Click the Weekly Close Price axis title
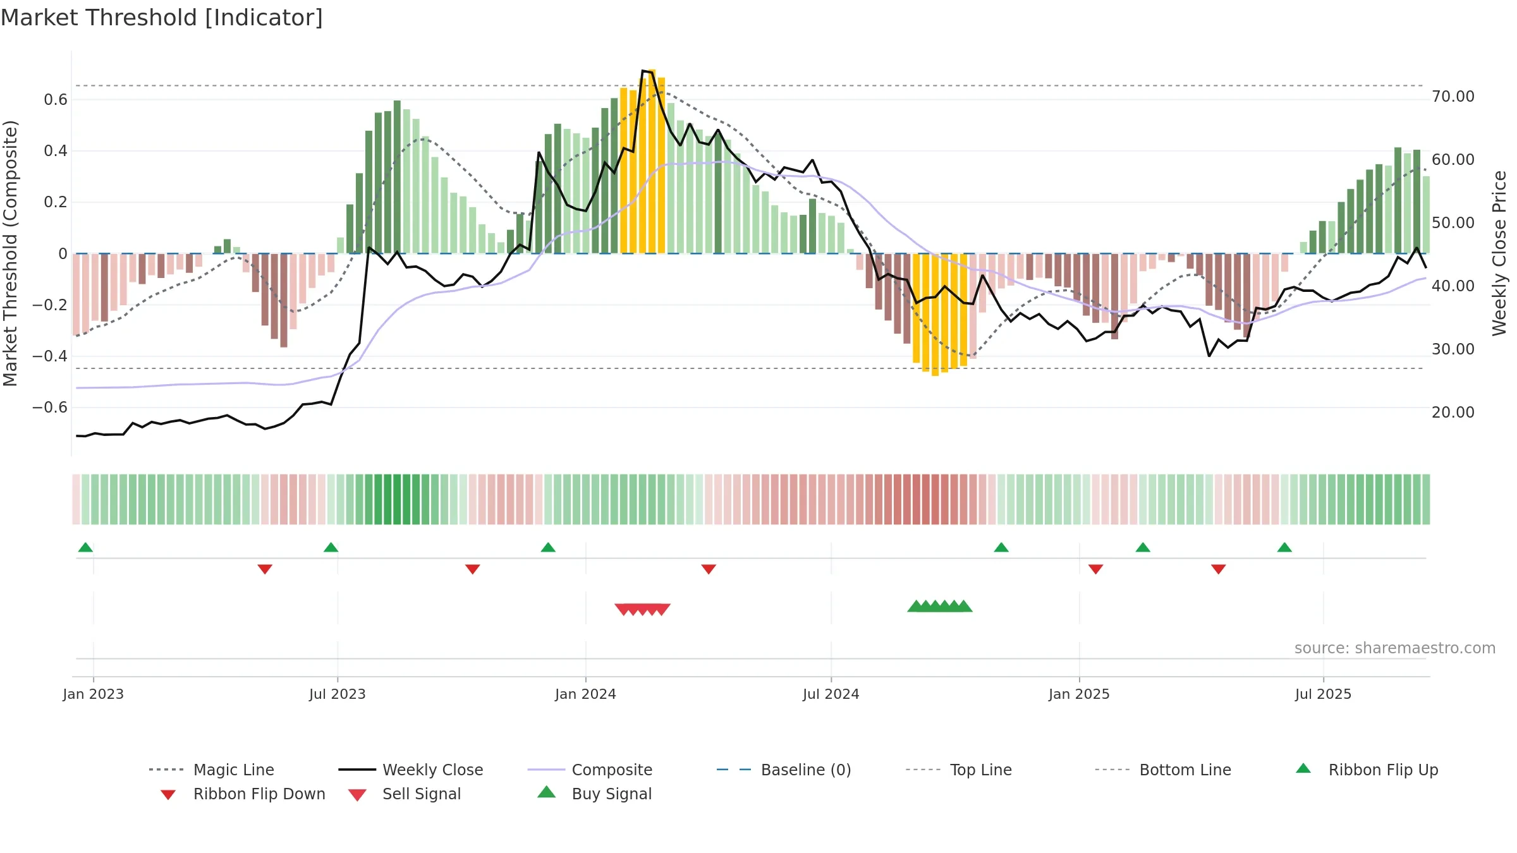Screen dimensions: 1517x853 tap(1499, 253)
